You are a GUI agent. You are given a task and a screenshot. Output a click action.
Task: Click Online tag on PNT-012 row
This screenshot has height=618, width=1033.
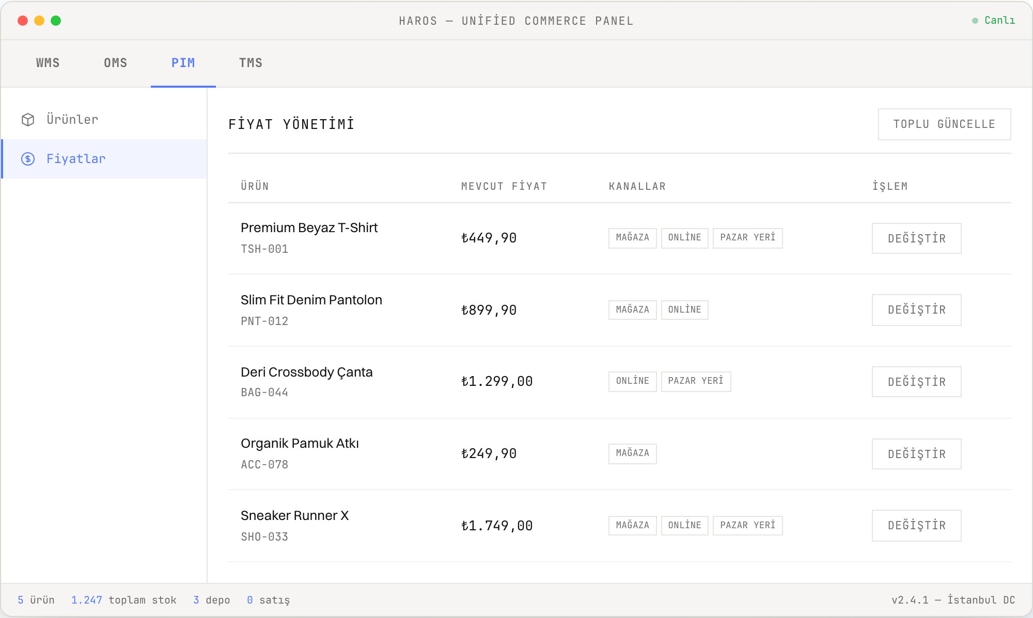[x=685, y=310]
